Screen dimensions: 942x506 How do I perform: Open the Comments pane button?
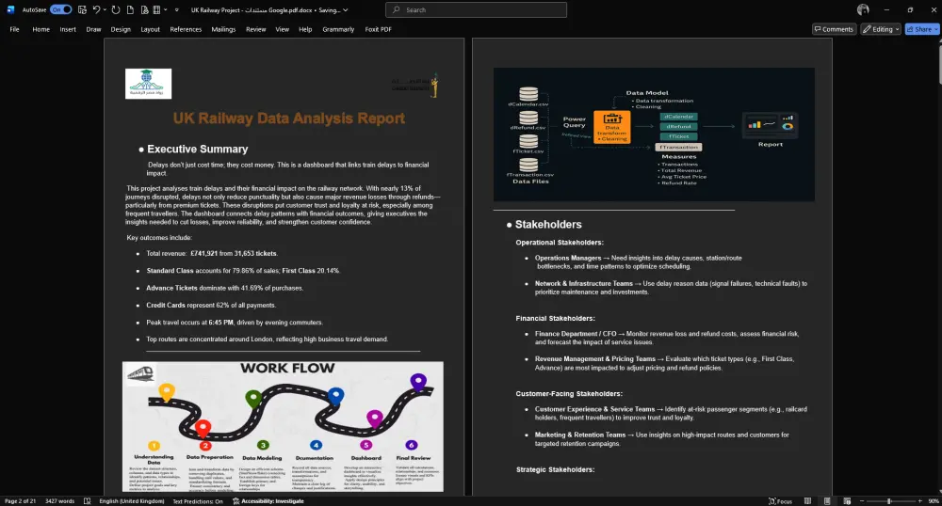pos(834,29)
